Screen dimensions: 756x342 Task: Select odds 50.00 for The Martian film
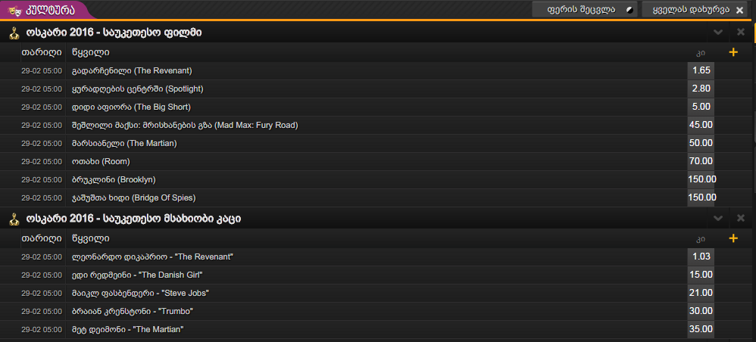click(701, 143)
